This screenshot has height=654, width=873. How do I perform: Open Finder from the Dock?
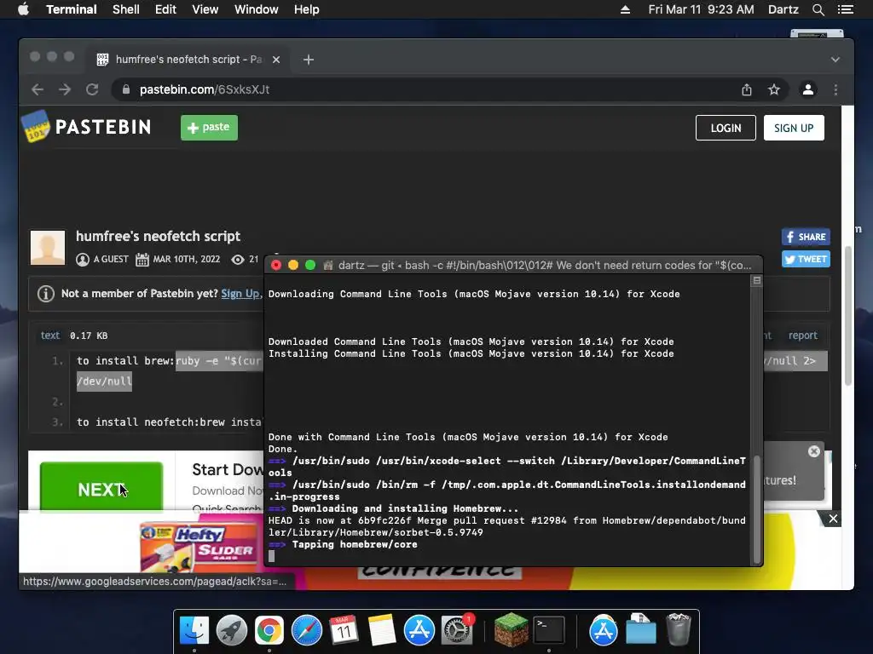point(194,630)
